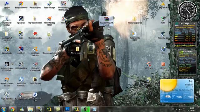Open the yellow folder at the top right
This screenshot has width=200, height=112.
[x=135, y=20]
